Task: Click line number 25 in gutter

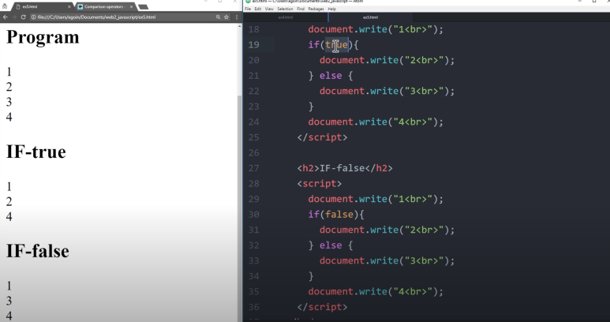Action: [x=253, y=137]
